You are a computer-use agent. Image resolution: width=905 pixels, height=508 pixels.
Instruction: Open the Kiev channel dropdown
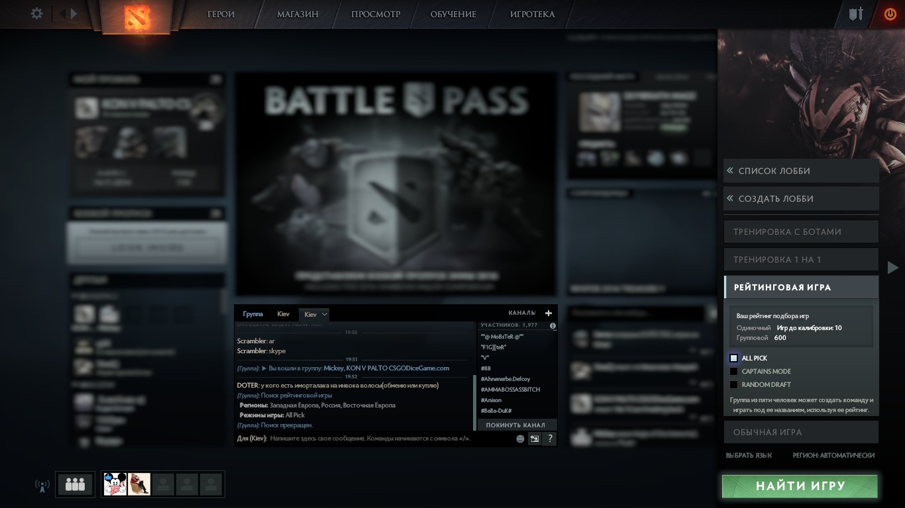(x=314, y=314)
